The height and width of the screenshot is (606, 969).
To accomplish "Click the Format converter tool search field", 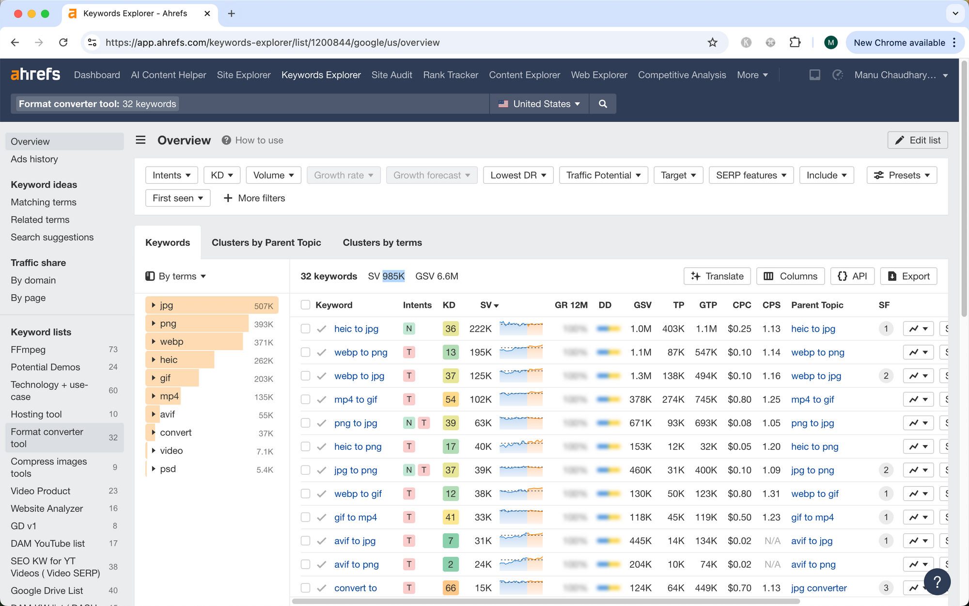I will (250, 104).
